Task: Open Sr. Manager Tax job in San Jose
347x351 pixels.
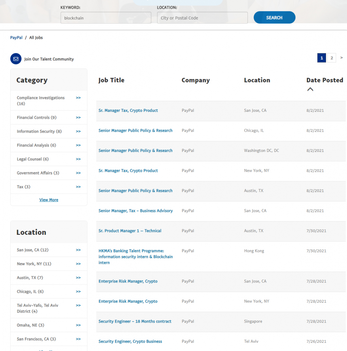Action: click(128, 110)
